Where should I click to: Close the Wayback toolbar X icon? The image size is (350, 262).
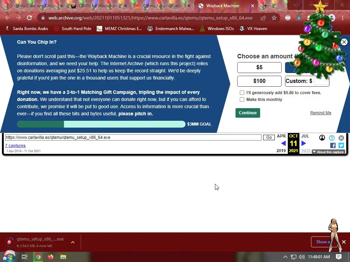coord(341,138)
